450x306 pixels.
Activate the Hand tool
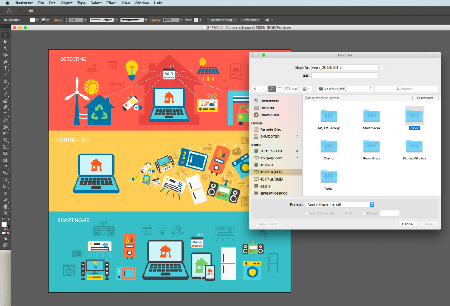pos(5,206)
